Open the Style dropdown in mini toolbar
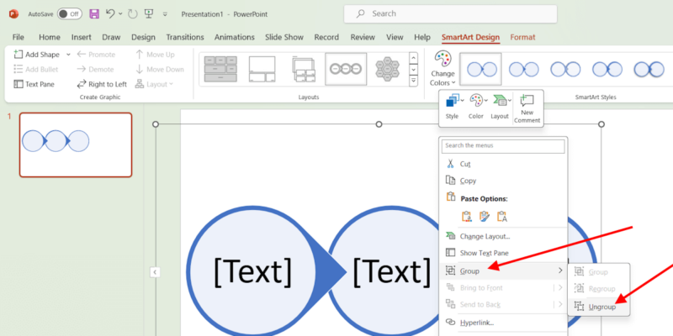The height and width of the screenshot is (336, 673). click(x=452, y=106)
